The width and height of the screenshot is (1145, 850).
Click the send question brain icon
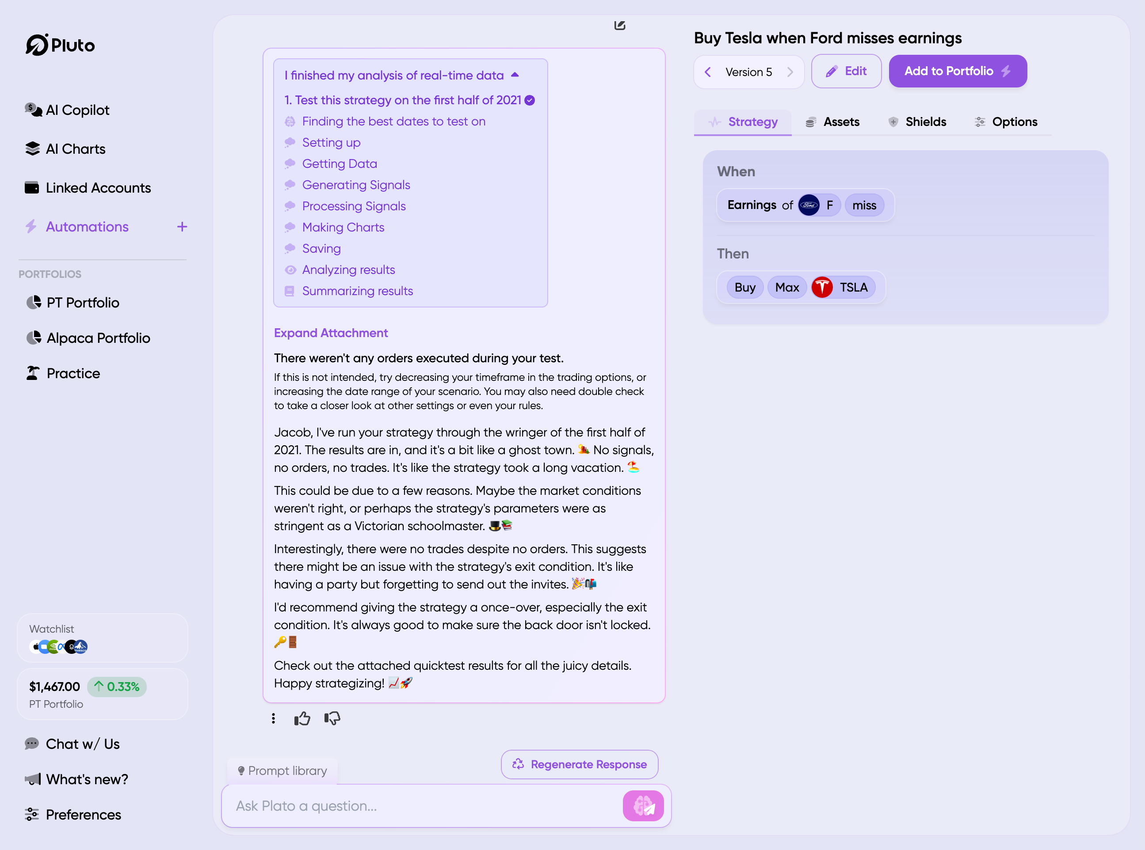[x=642, y=806]
